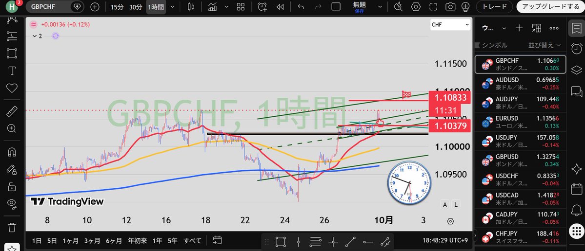Open the CHF currency dropdown on chart

[x=450, y=25]
